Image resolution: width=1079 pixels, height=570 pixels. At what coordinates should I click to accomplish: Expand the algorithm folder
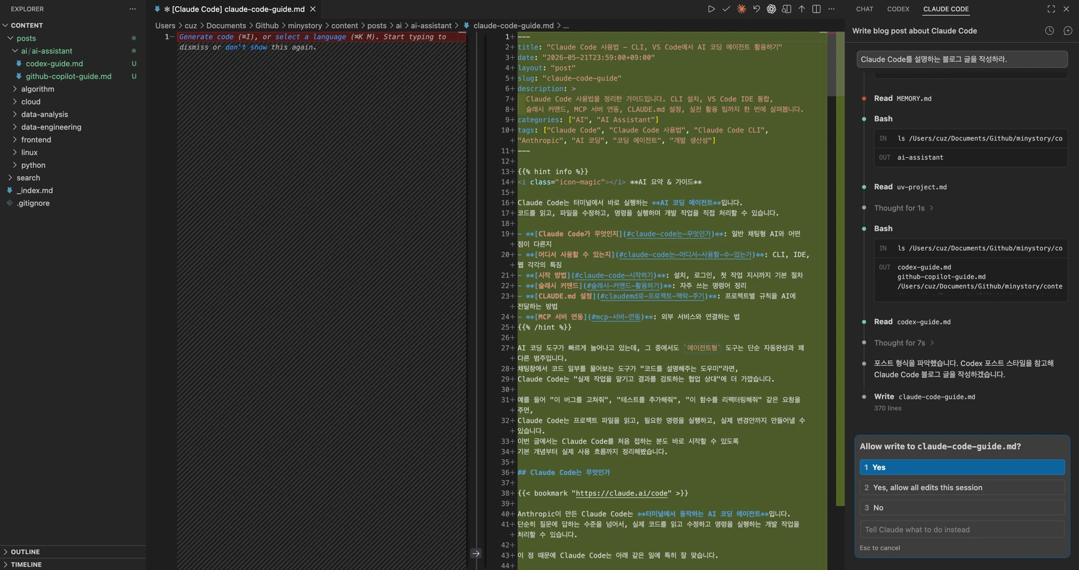click(15, 89)
